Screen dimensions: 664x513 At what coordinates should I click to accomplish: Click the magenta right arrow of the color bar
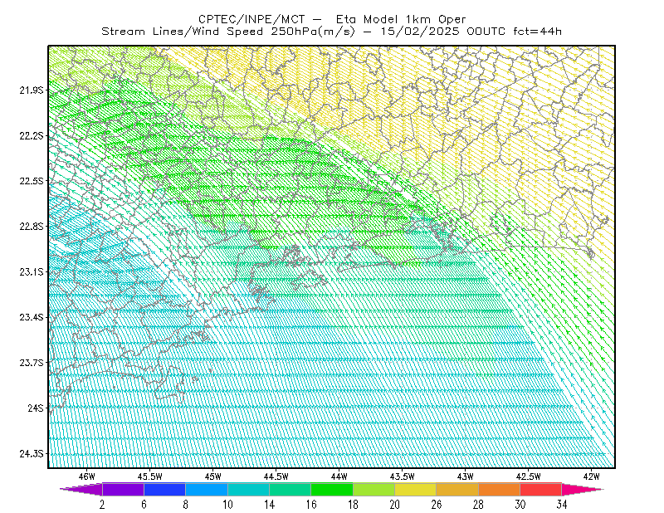coord(583,489)
